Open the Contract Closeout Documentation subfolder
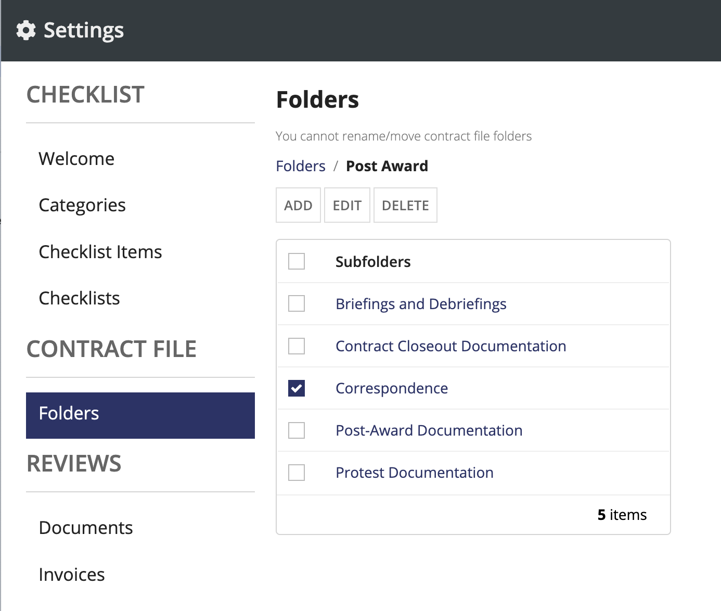Viewport: 721px width, 611px height. [x=451, y=346]
